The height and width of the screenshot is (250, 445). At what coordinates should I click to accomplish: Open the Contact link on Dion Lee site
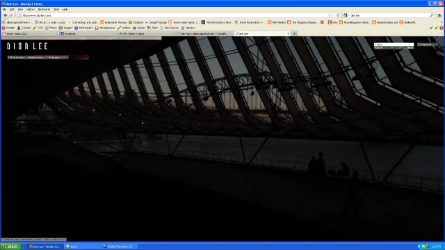54,57
